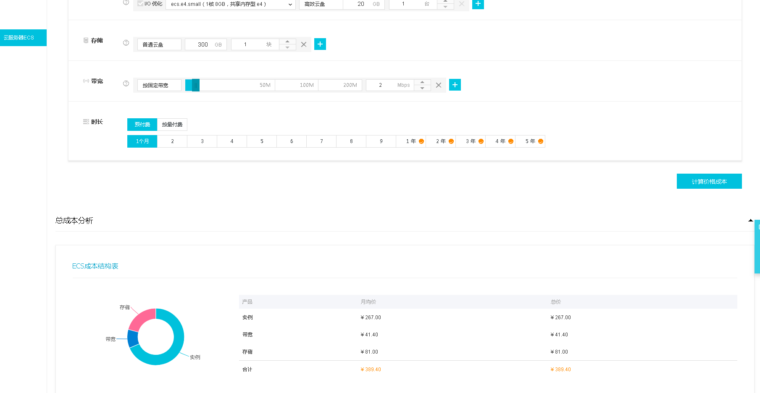760x393 pixels.
Task: Switch to 按量付费 payment tab
Action: (x=172, y=125)
